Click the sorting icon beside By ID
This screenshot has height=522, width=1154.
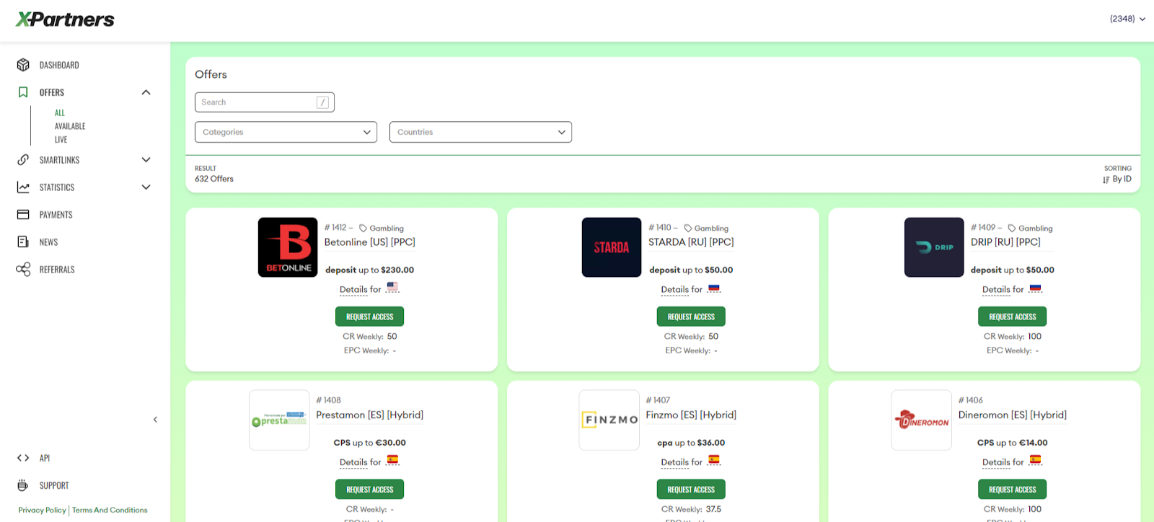[1106, 180]
